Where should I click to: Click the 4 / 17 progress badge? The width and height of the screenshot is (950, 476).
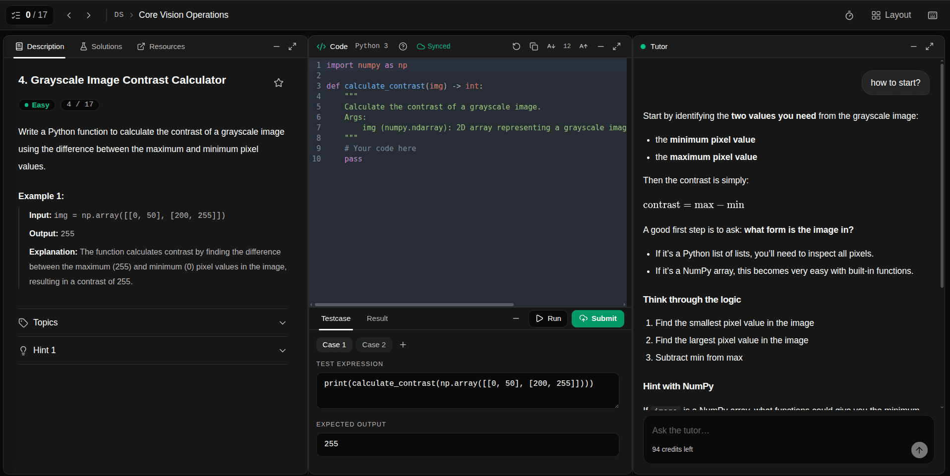tap(80, 105)
